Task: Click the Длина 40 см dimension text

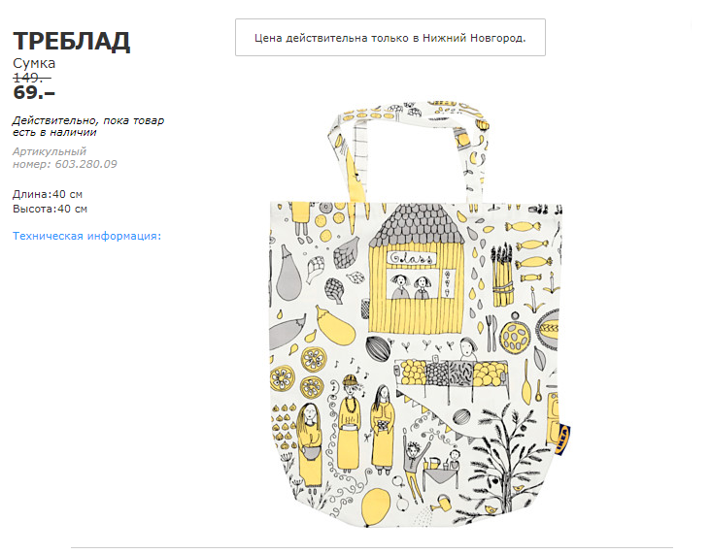Action: (x=48, y=194)
